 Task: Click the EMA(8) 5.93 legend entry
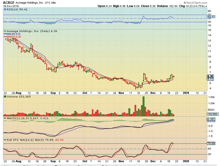pos(12,37)
